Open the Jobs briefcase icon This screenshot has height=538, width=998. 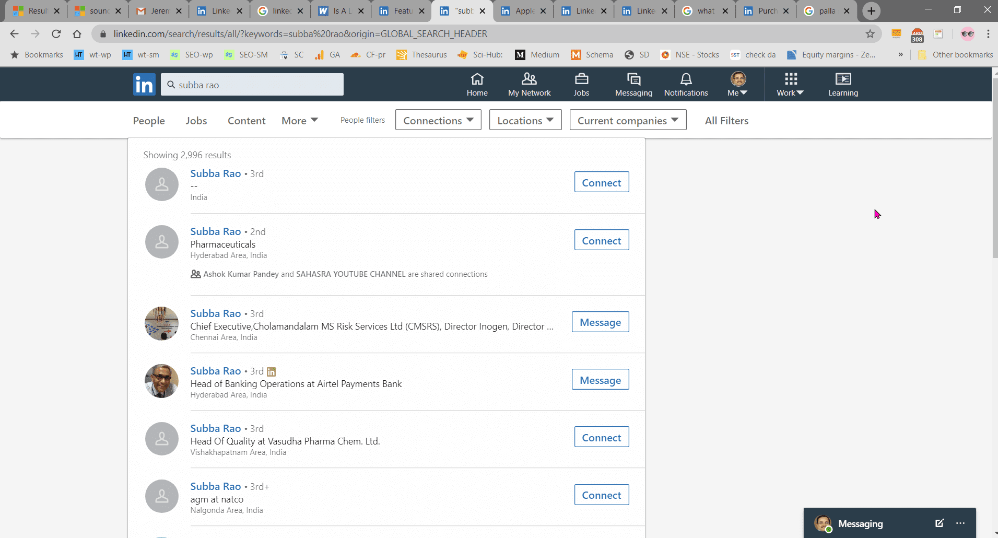pos(581,79)
